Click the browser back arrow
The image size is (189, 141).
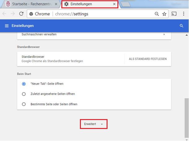coord(5,14)
